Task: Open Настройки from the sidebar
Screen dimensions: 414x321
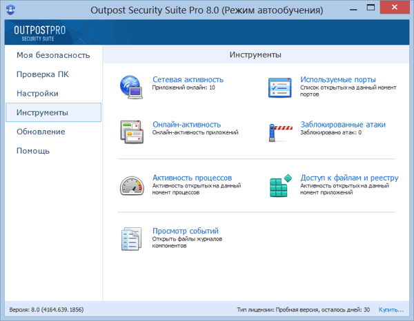Action: [x=37, y=93]
